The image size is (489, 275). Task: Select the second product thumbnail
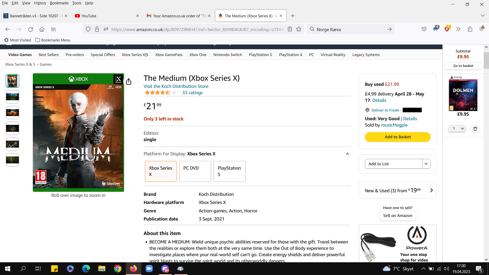(x=12, y=97)
